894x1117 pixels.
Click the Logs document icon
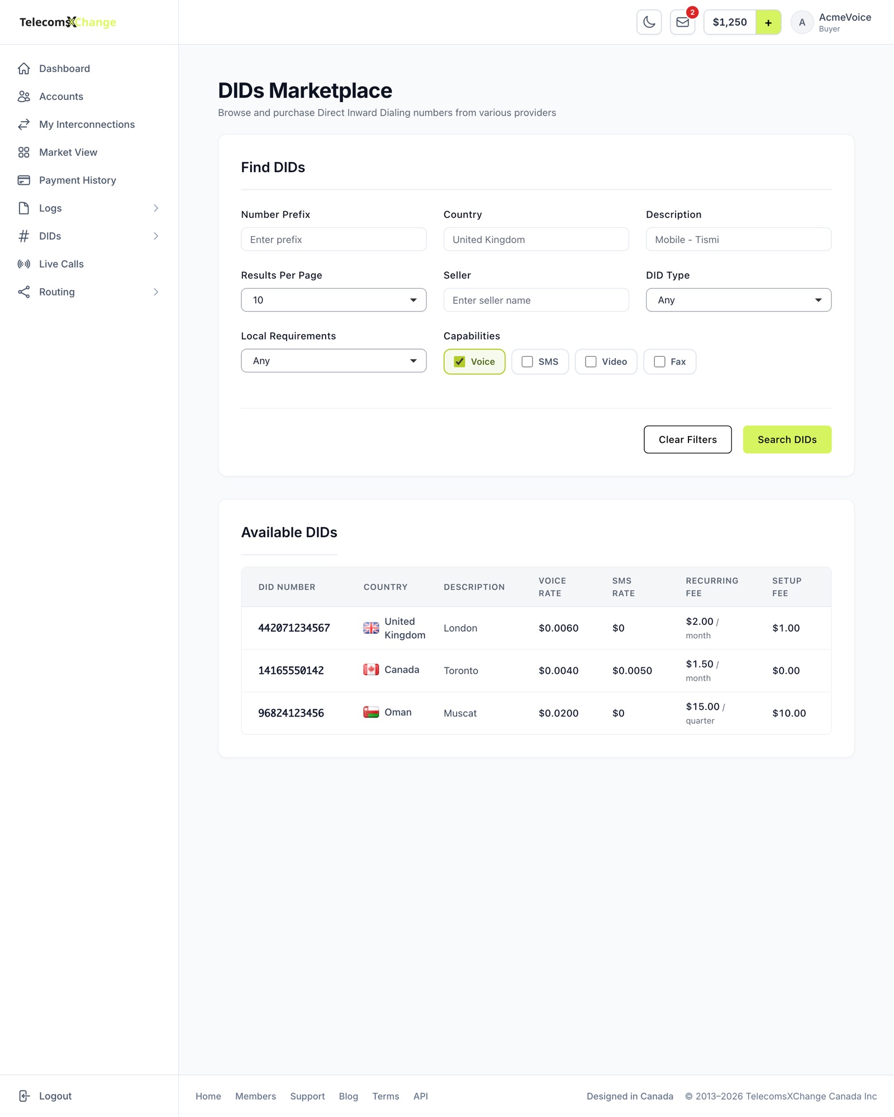tap(23, 208)
